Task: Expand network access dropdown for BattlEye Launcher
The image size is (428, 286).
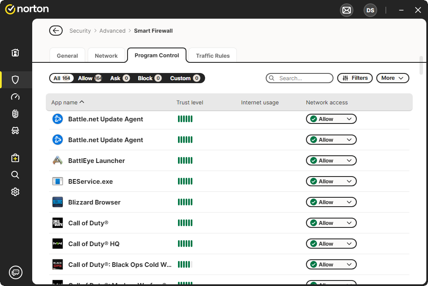Action: click(331, 161)
